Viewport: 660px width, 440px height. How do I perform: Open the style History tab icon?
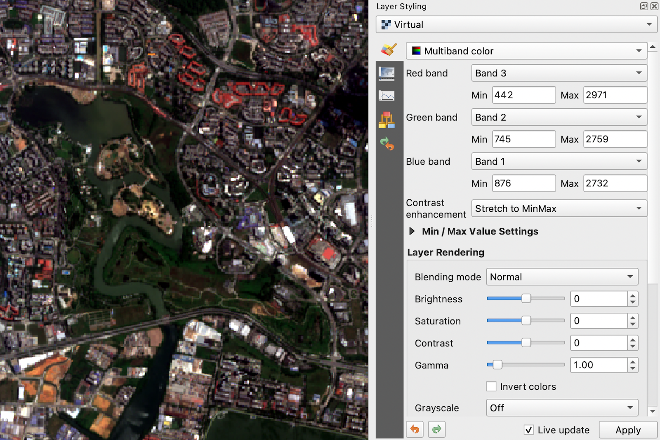coord(387,143)
